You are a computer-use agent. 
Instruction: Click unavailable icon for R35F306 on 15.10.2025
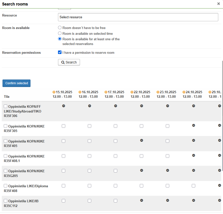tap(63, 106)
